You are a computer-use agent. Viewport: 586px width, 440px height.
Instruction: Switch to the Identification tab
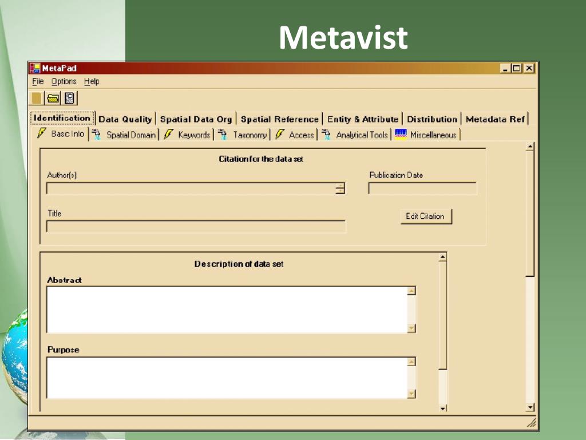tap(62, 118)
